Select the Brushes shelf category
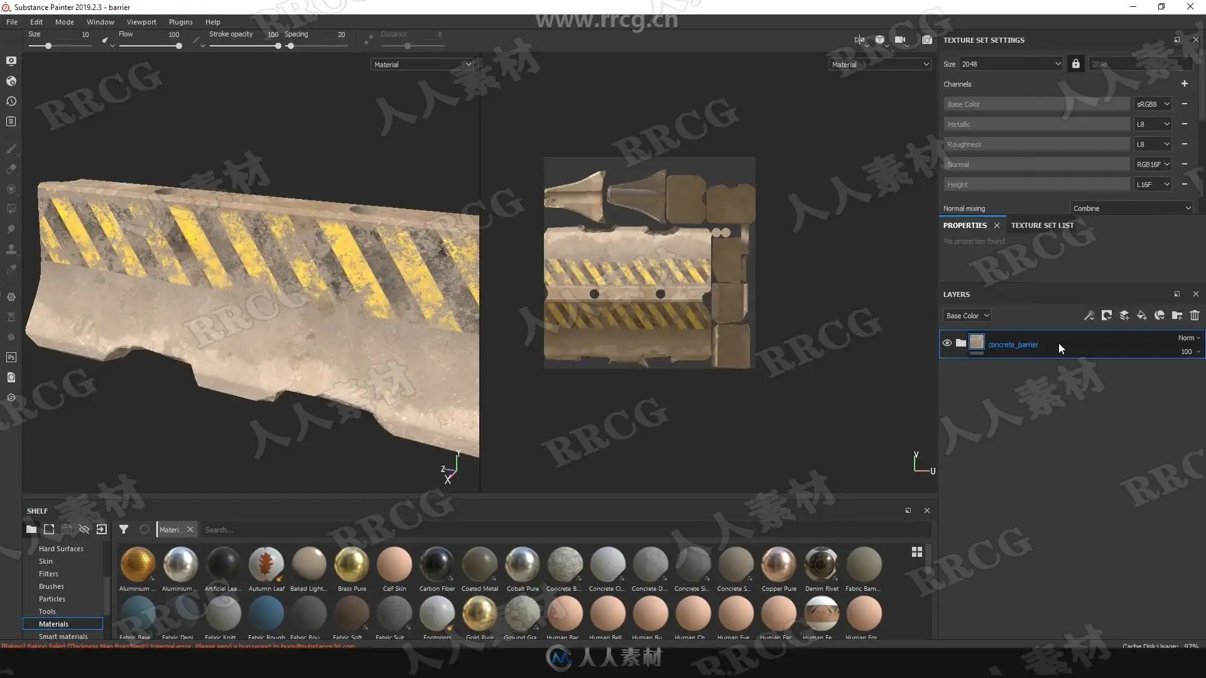Viewport: 1206px width, 678px height. point(52,586)
